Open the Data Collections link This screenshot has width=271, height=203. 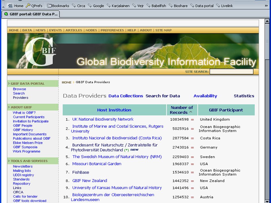pos(126,96)
